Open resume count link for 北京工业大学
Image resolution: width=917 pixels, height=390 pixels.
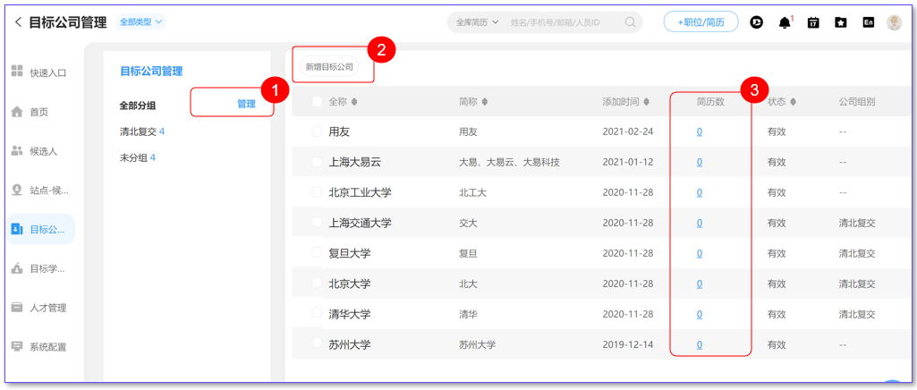(700, 192)
